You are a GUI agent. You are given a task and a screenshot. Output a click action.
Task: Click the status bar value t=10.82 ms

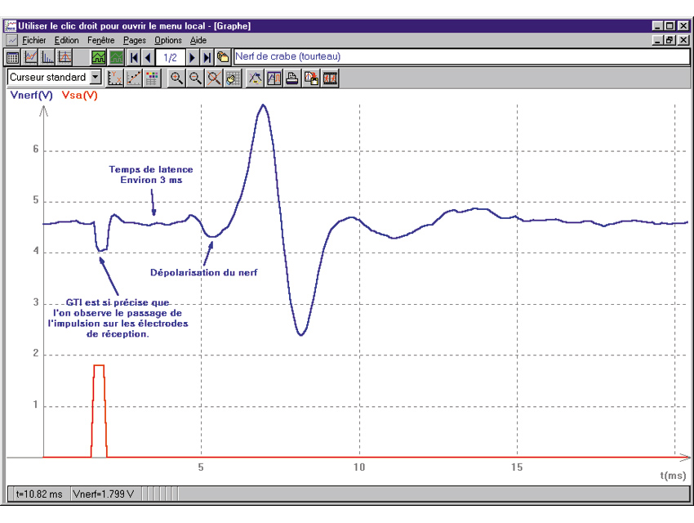[x=39, y=494]
